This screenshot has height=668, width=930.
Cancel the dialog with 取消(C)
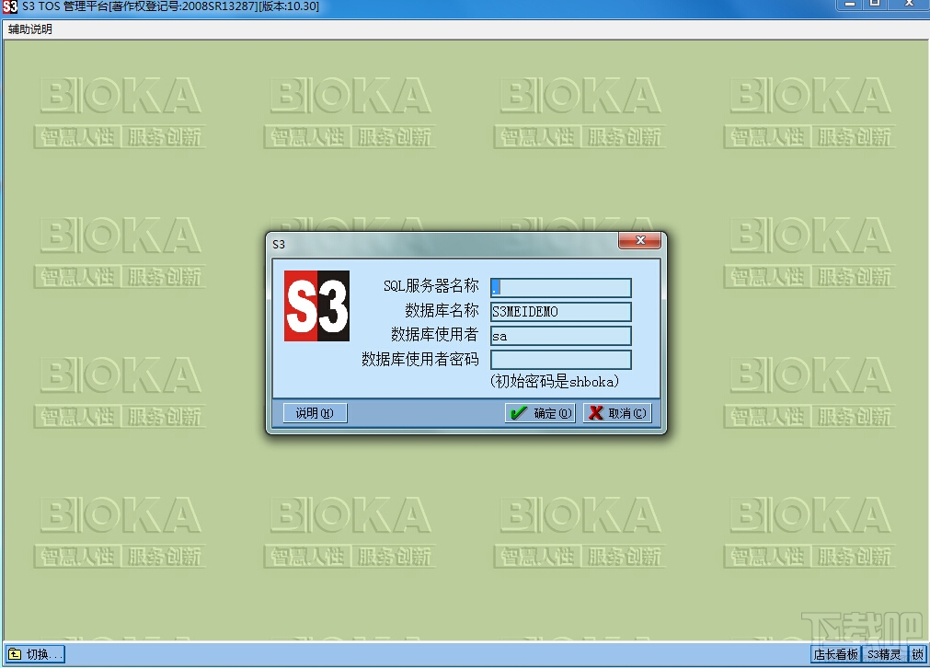tap(617, 413)
